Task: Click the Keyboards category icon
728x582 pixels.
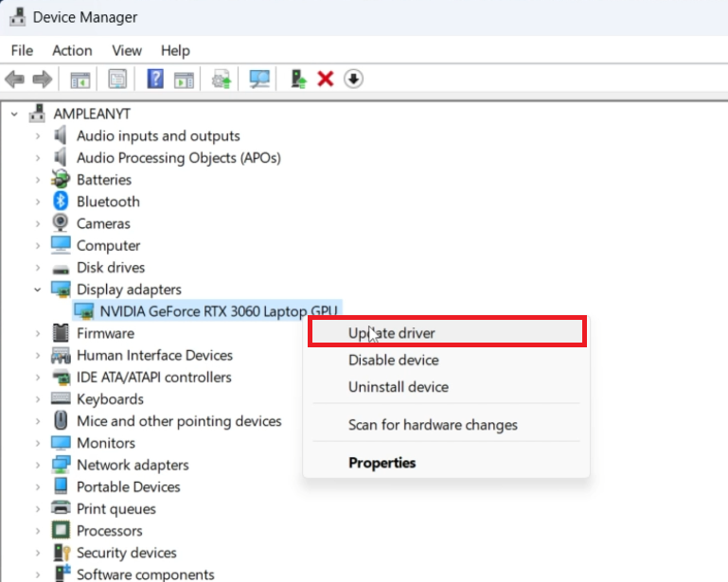Action: (61, 399)
